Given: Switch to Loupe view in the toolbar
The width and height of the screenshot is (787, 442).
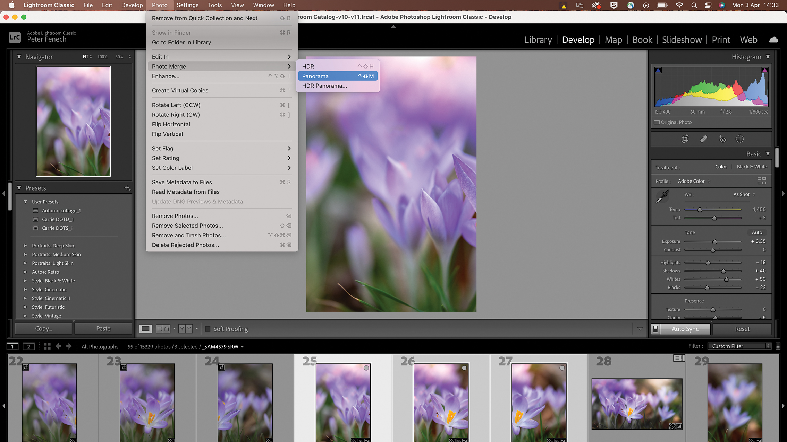Looking at the screenshot, I should pyautogui.click(x=145, y=328).
